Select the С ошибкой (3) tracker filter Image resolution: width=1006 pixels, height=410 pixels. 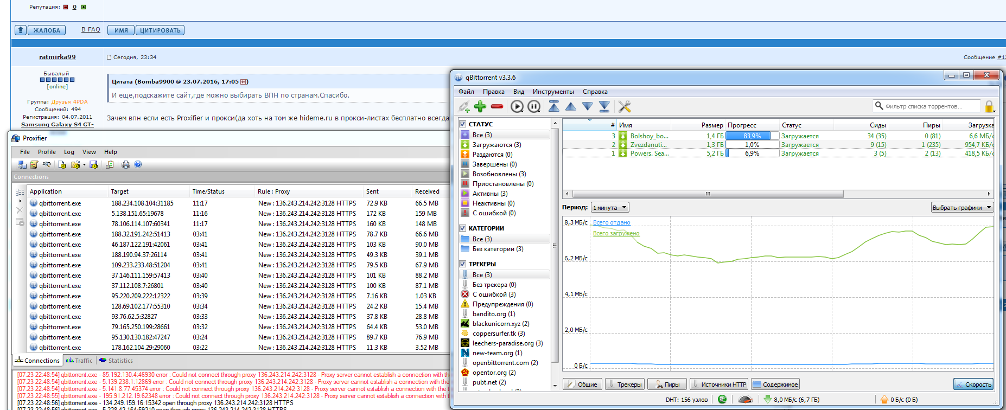(494, 294)
